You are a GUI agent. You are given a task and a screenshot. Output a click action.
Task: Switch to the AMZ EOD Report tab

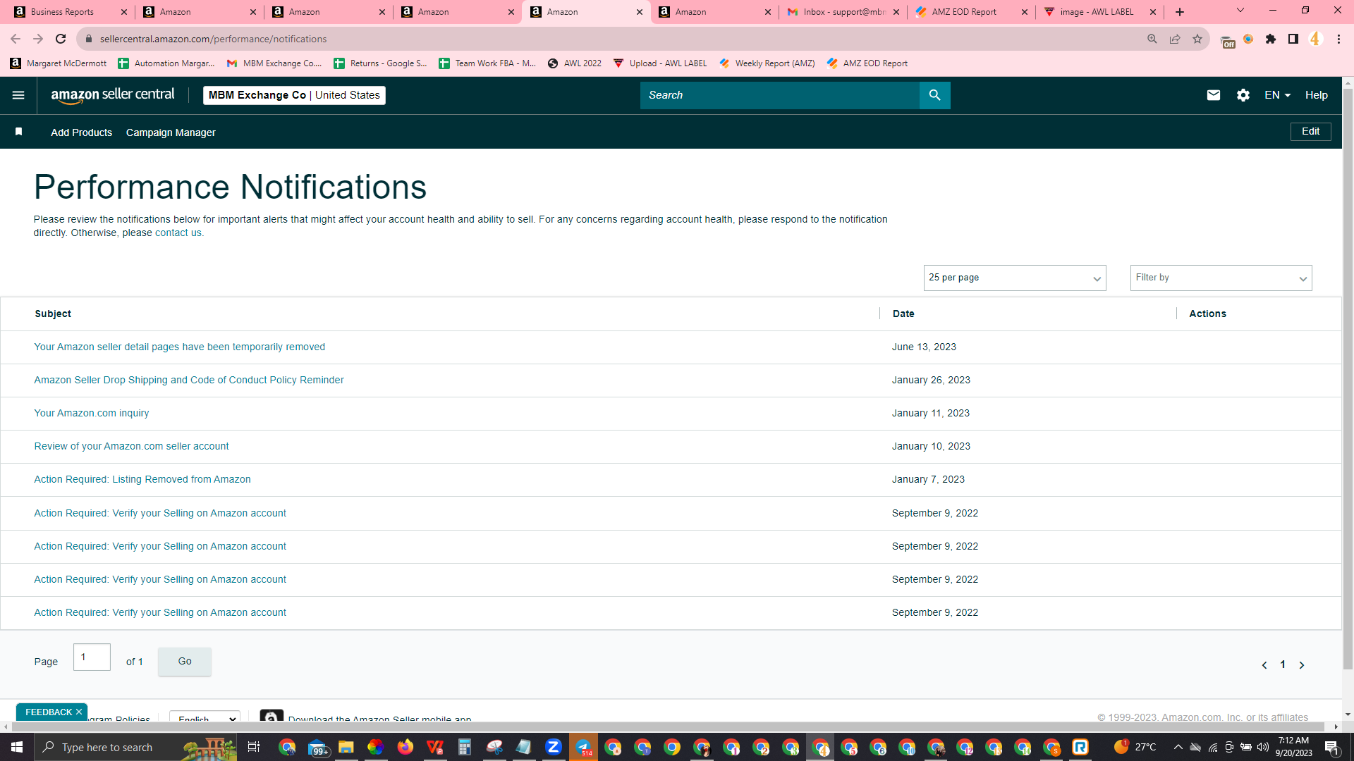click(972, 12)
